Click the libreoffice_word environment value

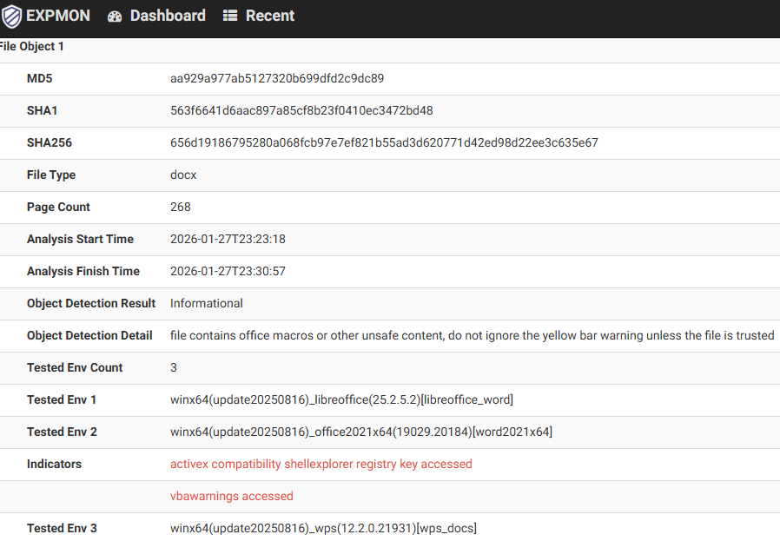341,399
